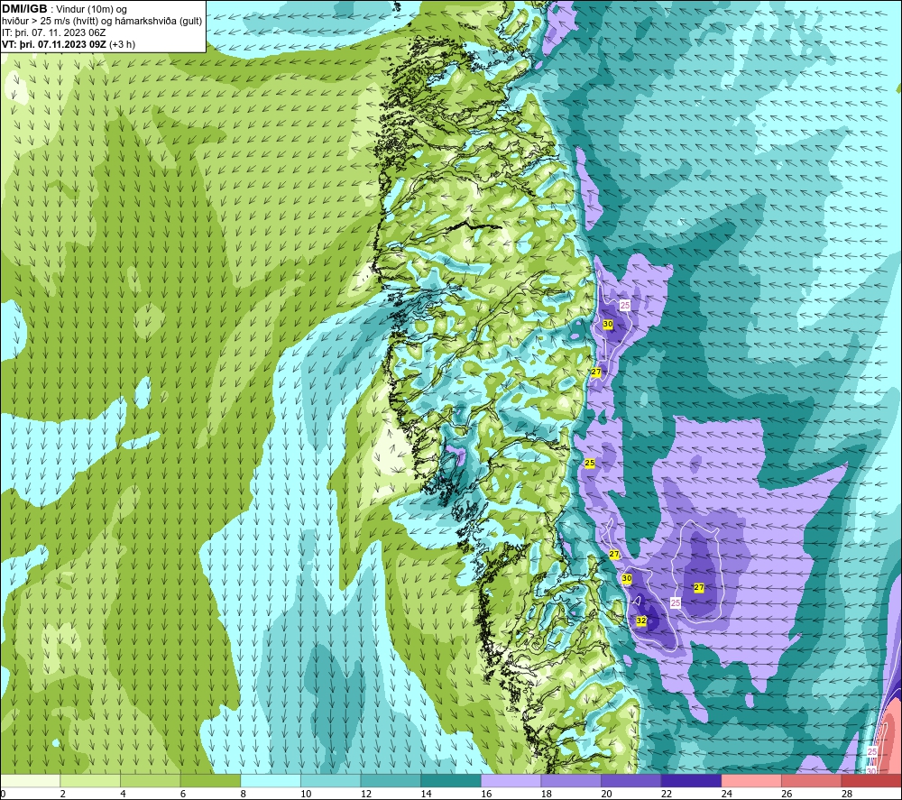The width and height of the screenshot is (902, 800).
Task: Click the scale tick label 18
Action: click(x=546, y=794)
